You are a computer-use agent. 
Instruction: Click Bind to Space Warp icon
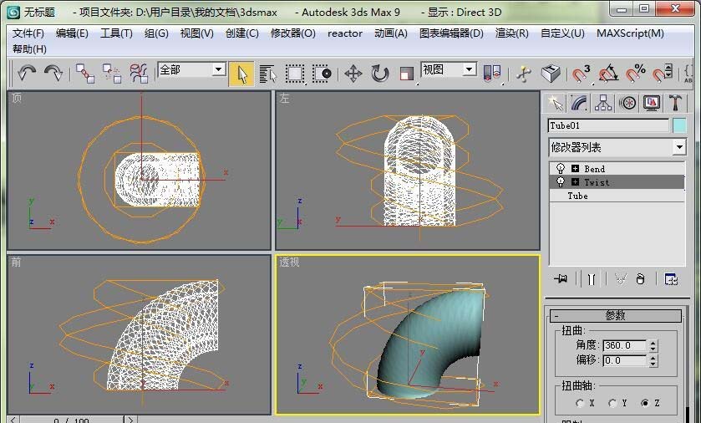click(139, 74)
